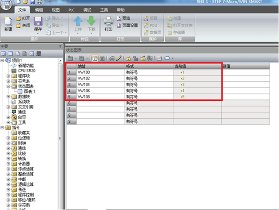Click the write-all pencil icon
The height and width of the screenshot is (210, 279).
pos(119,58)
